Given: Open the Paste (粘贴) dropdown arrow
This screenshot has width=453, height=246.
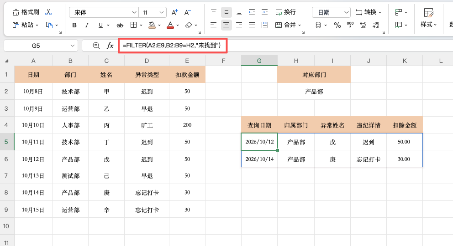Looking at the screenshot, I should tap(37, 26).
